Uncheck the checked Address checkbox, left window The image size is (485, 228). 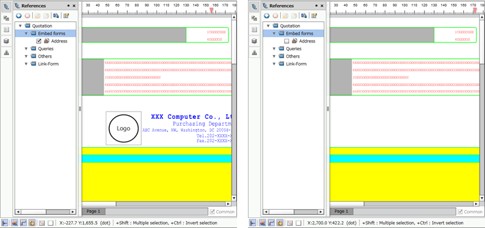pyautogui.click(x=39, y=41)
